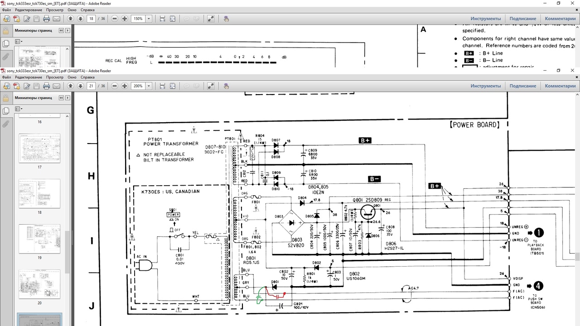Go to next page in back Reader window

(x=80, y=19)
